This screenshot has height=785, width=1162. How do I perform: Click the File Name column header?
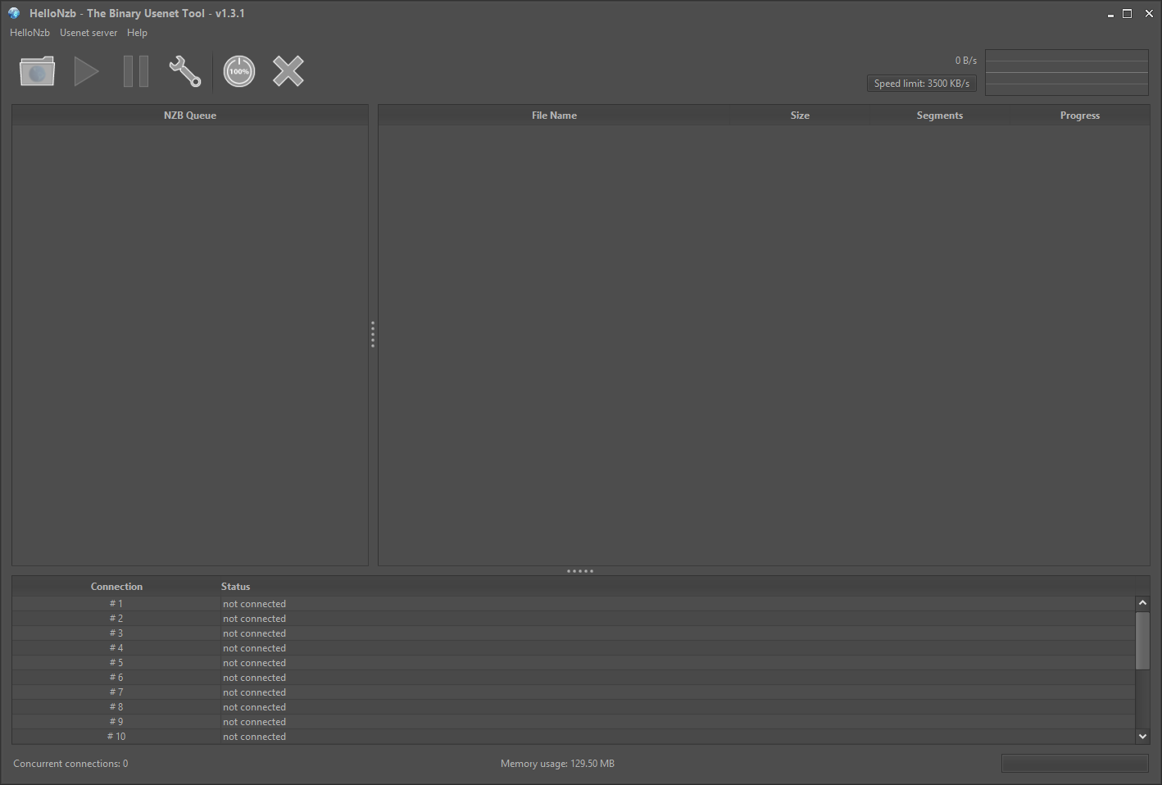pos(554,116)
